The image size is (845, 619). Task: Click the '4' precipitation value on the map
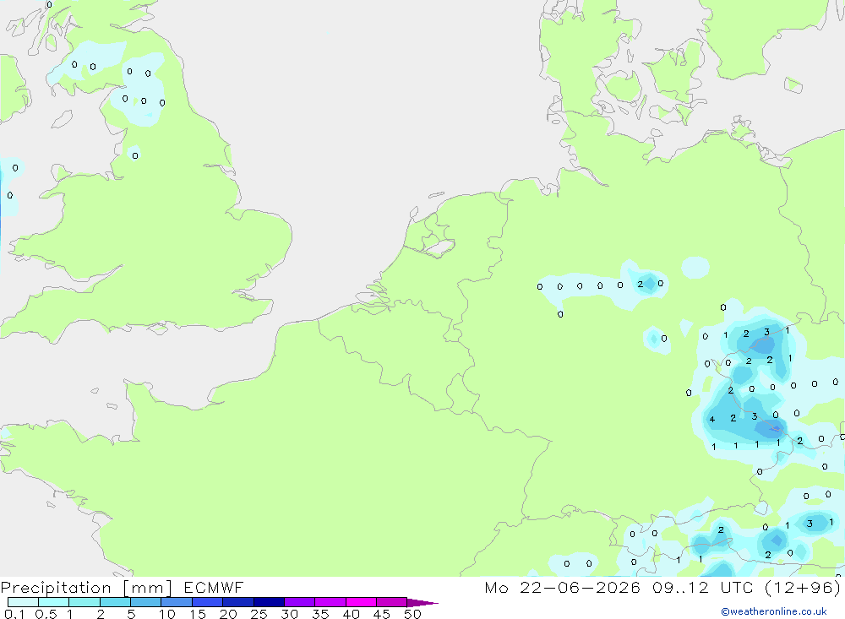(711, 419)
